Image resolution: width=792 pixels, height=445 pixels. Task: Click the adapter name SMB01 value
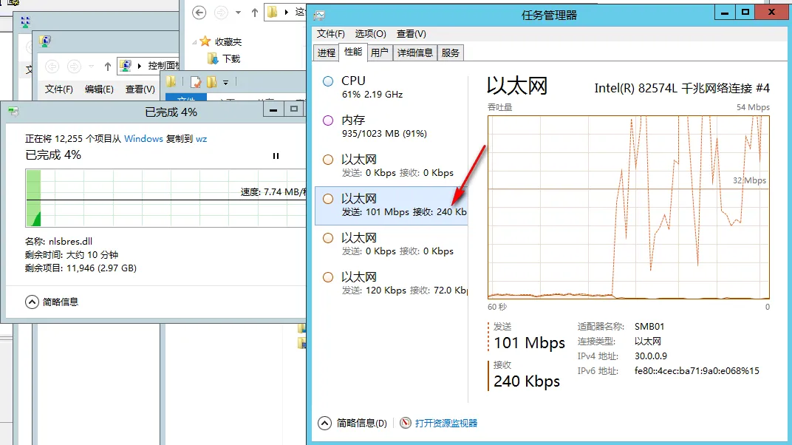(649, 327)
